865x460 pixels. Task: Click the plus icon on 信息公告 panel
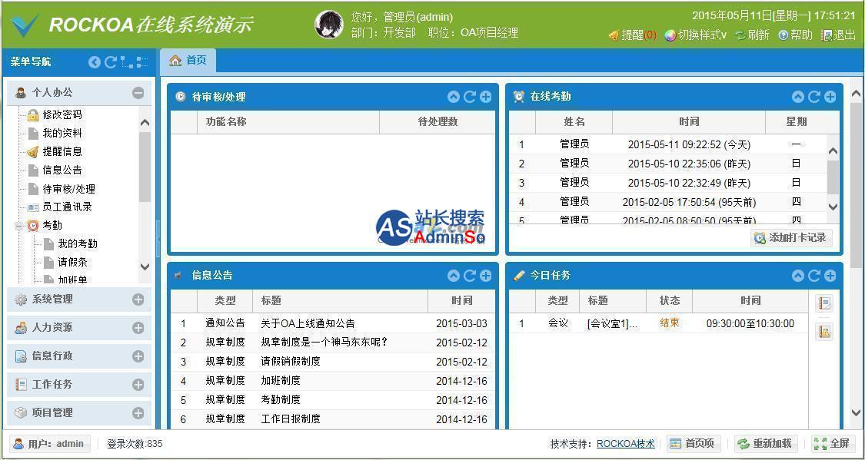(485, 276)
